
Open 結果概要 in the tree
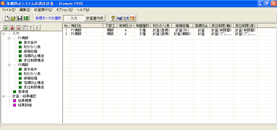click(25, 101)
